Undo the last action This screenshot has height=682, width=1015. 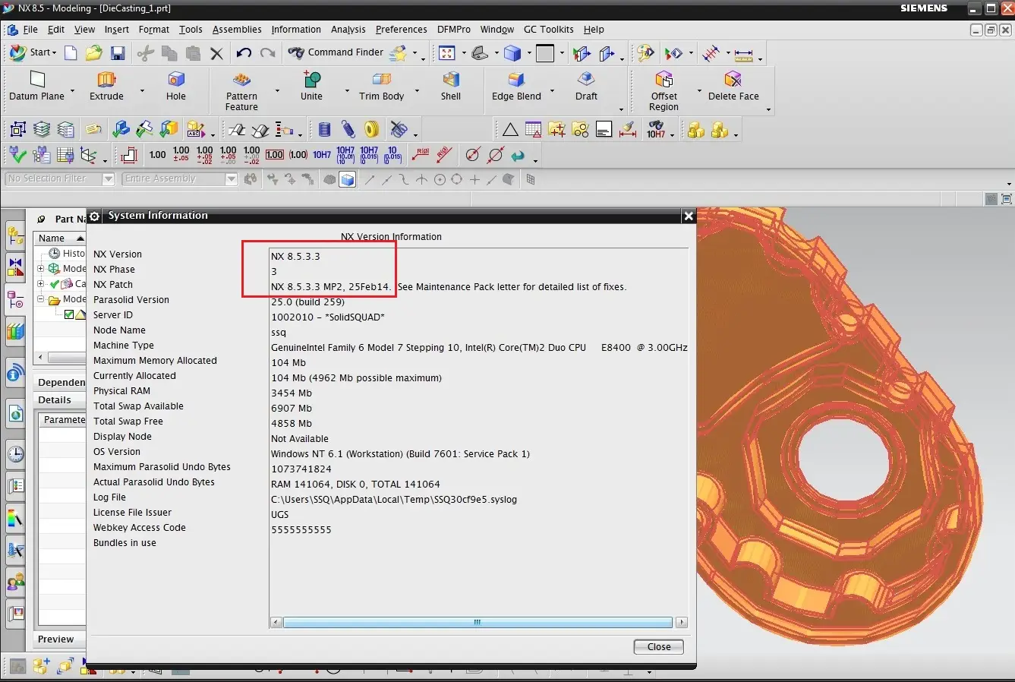(x=244, y=52)
